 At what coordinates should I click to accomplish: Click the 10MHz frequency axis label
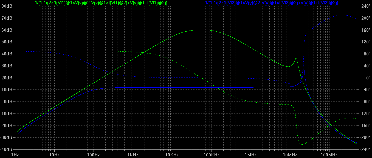click(x=290, y=155)
